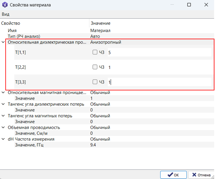Collapse Тангенс угла диэлектрических потерь section
The width and height of the screenshot is (215, 179).
pos(3,104)
